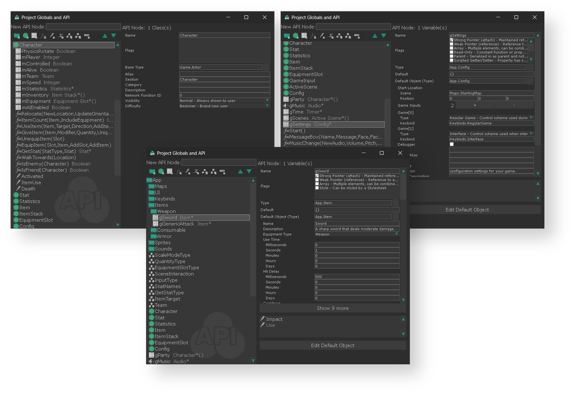The width and height of the screenshot is (575, 394).
Task: Click the green circle class icon in gSettings window toolbar
Action: 295,36
